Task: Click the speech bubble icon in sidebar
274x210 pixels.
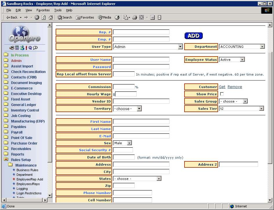Action: (35, 48)
